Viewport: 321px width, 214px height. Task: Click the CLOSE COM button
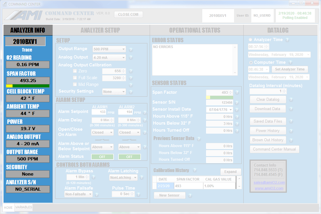[x=128, y=15]
